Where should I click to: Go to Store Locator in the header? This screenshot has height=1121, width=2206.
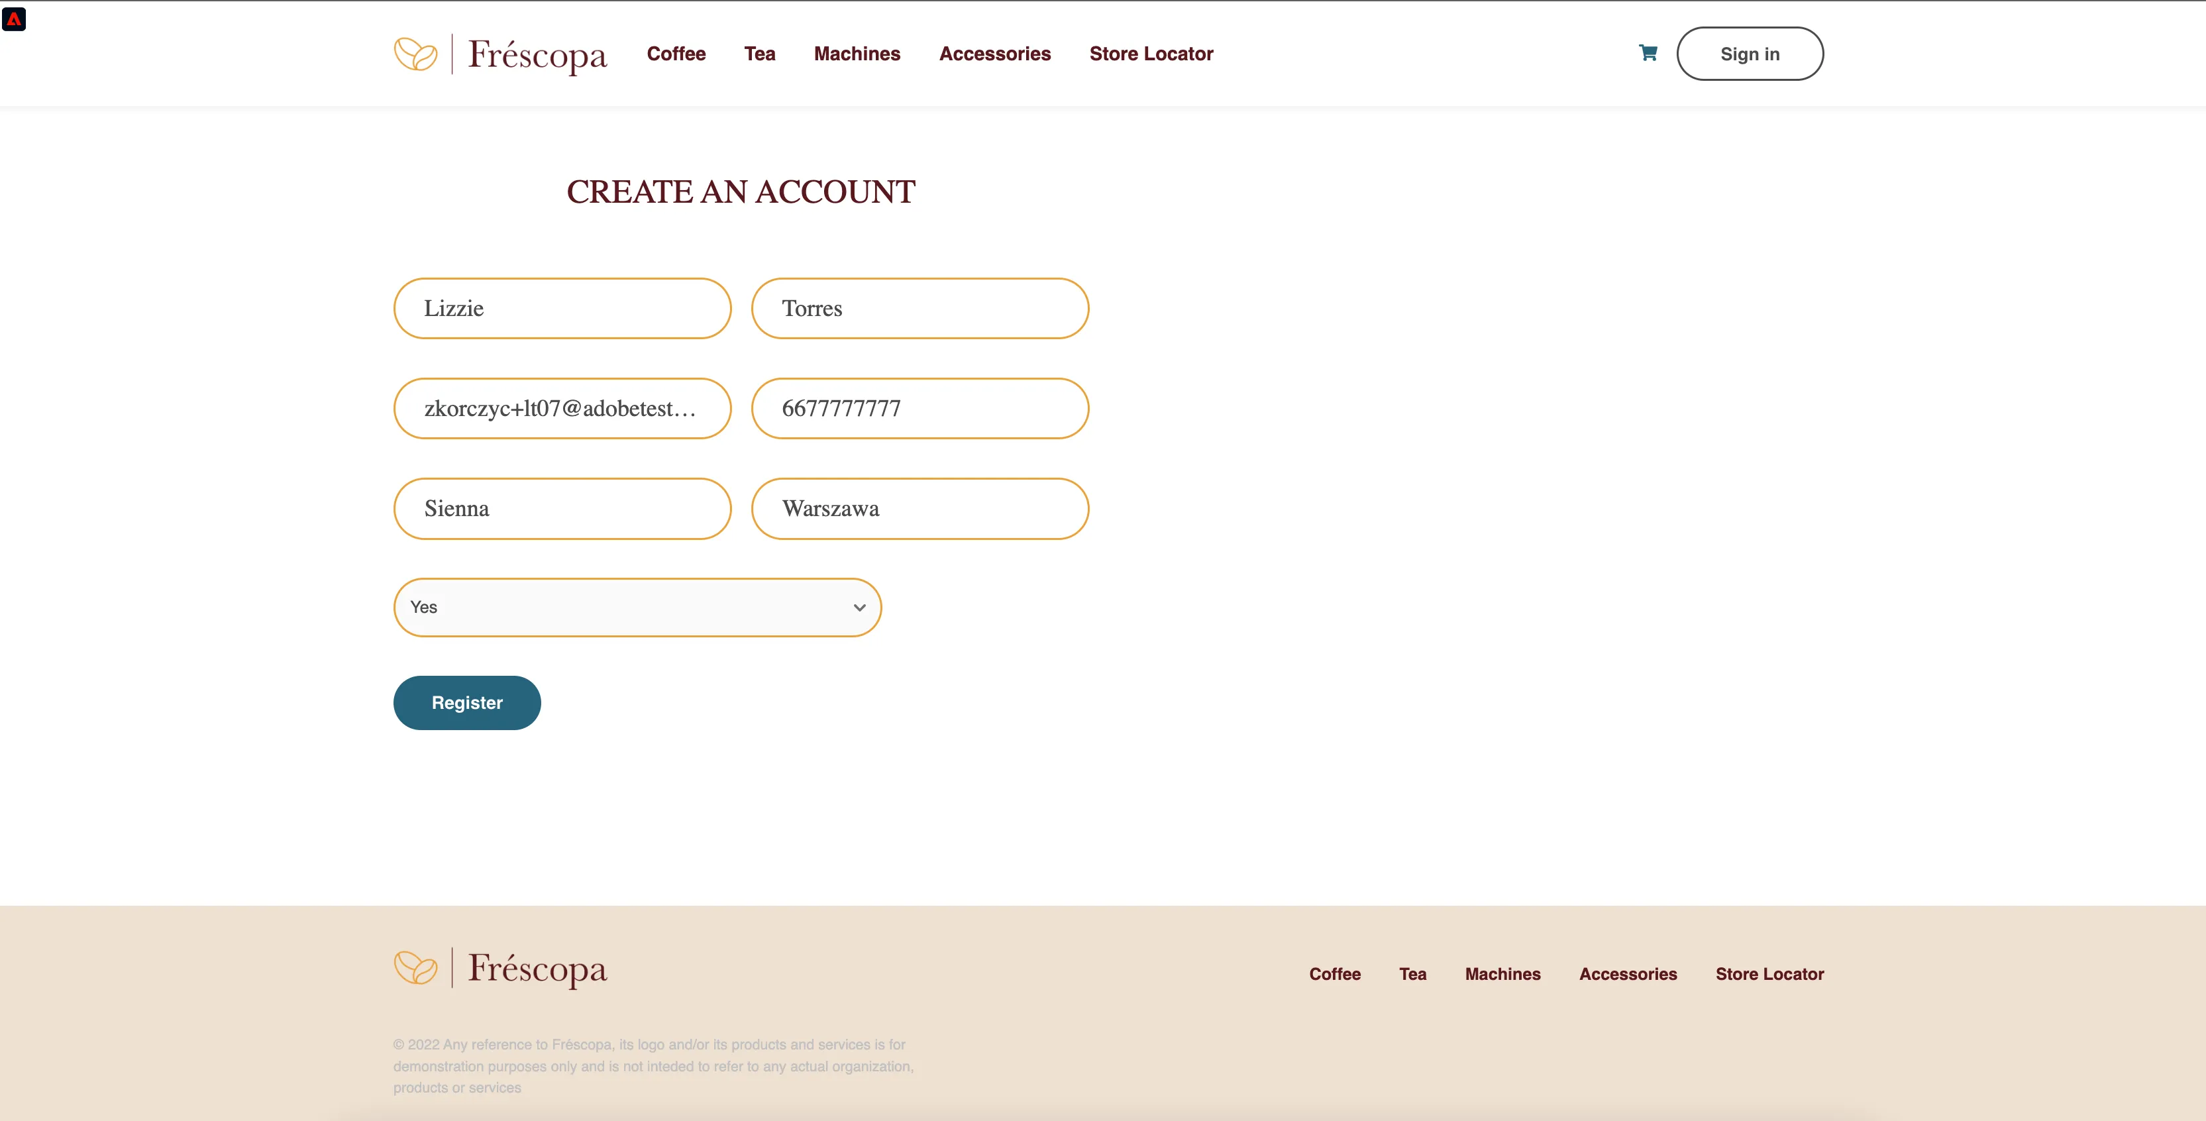tap(1151, 54)
